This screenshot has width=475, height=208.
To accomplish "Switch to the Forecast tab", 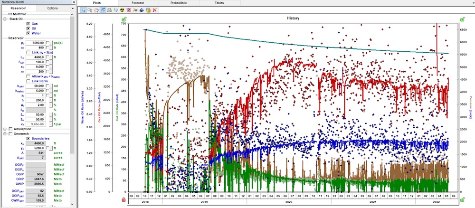I will pyautogui.click(x=137, y=2).
